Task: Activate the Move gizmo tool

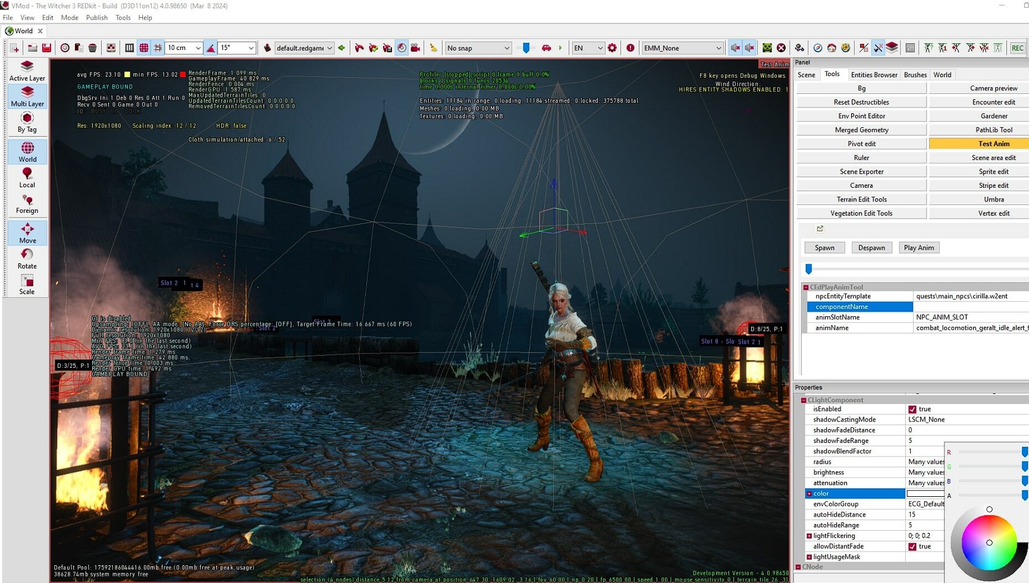Action: pos(27,233)
